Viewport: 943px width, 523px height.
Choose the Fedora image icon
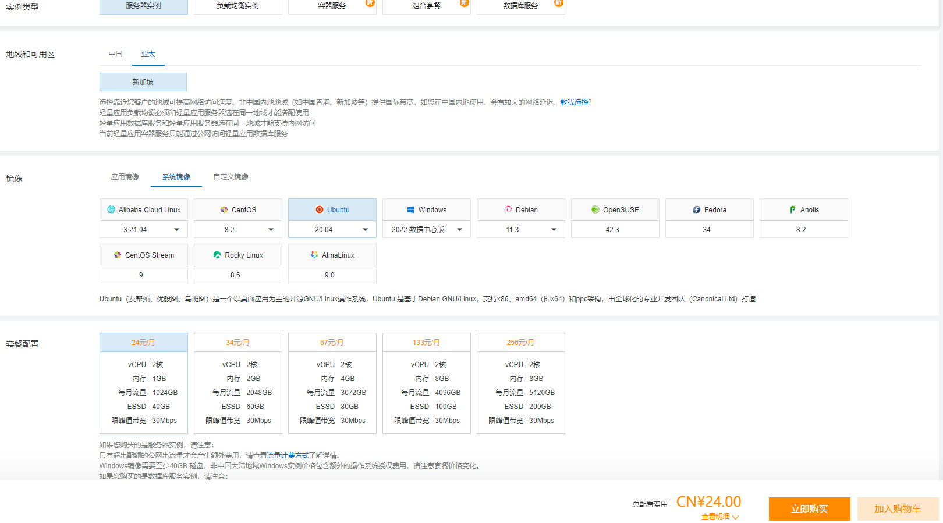[x=697, y=209]
